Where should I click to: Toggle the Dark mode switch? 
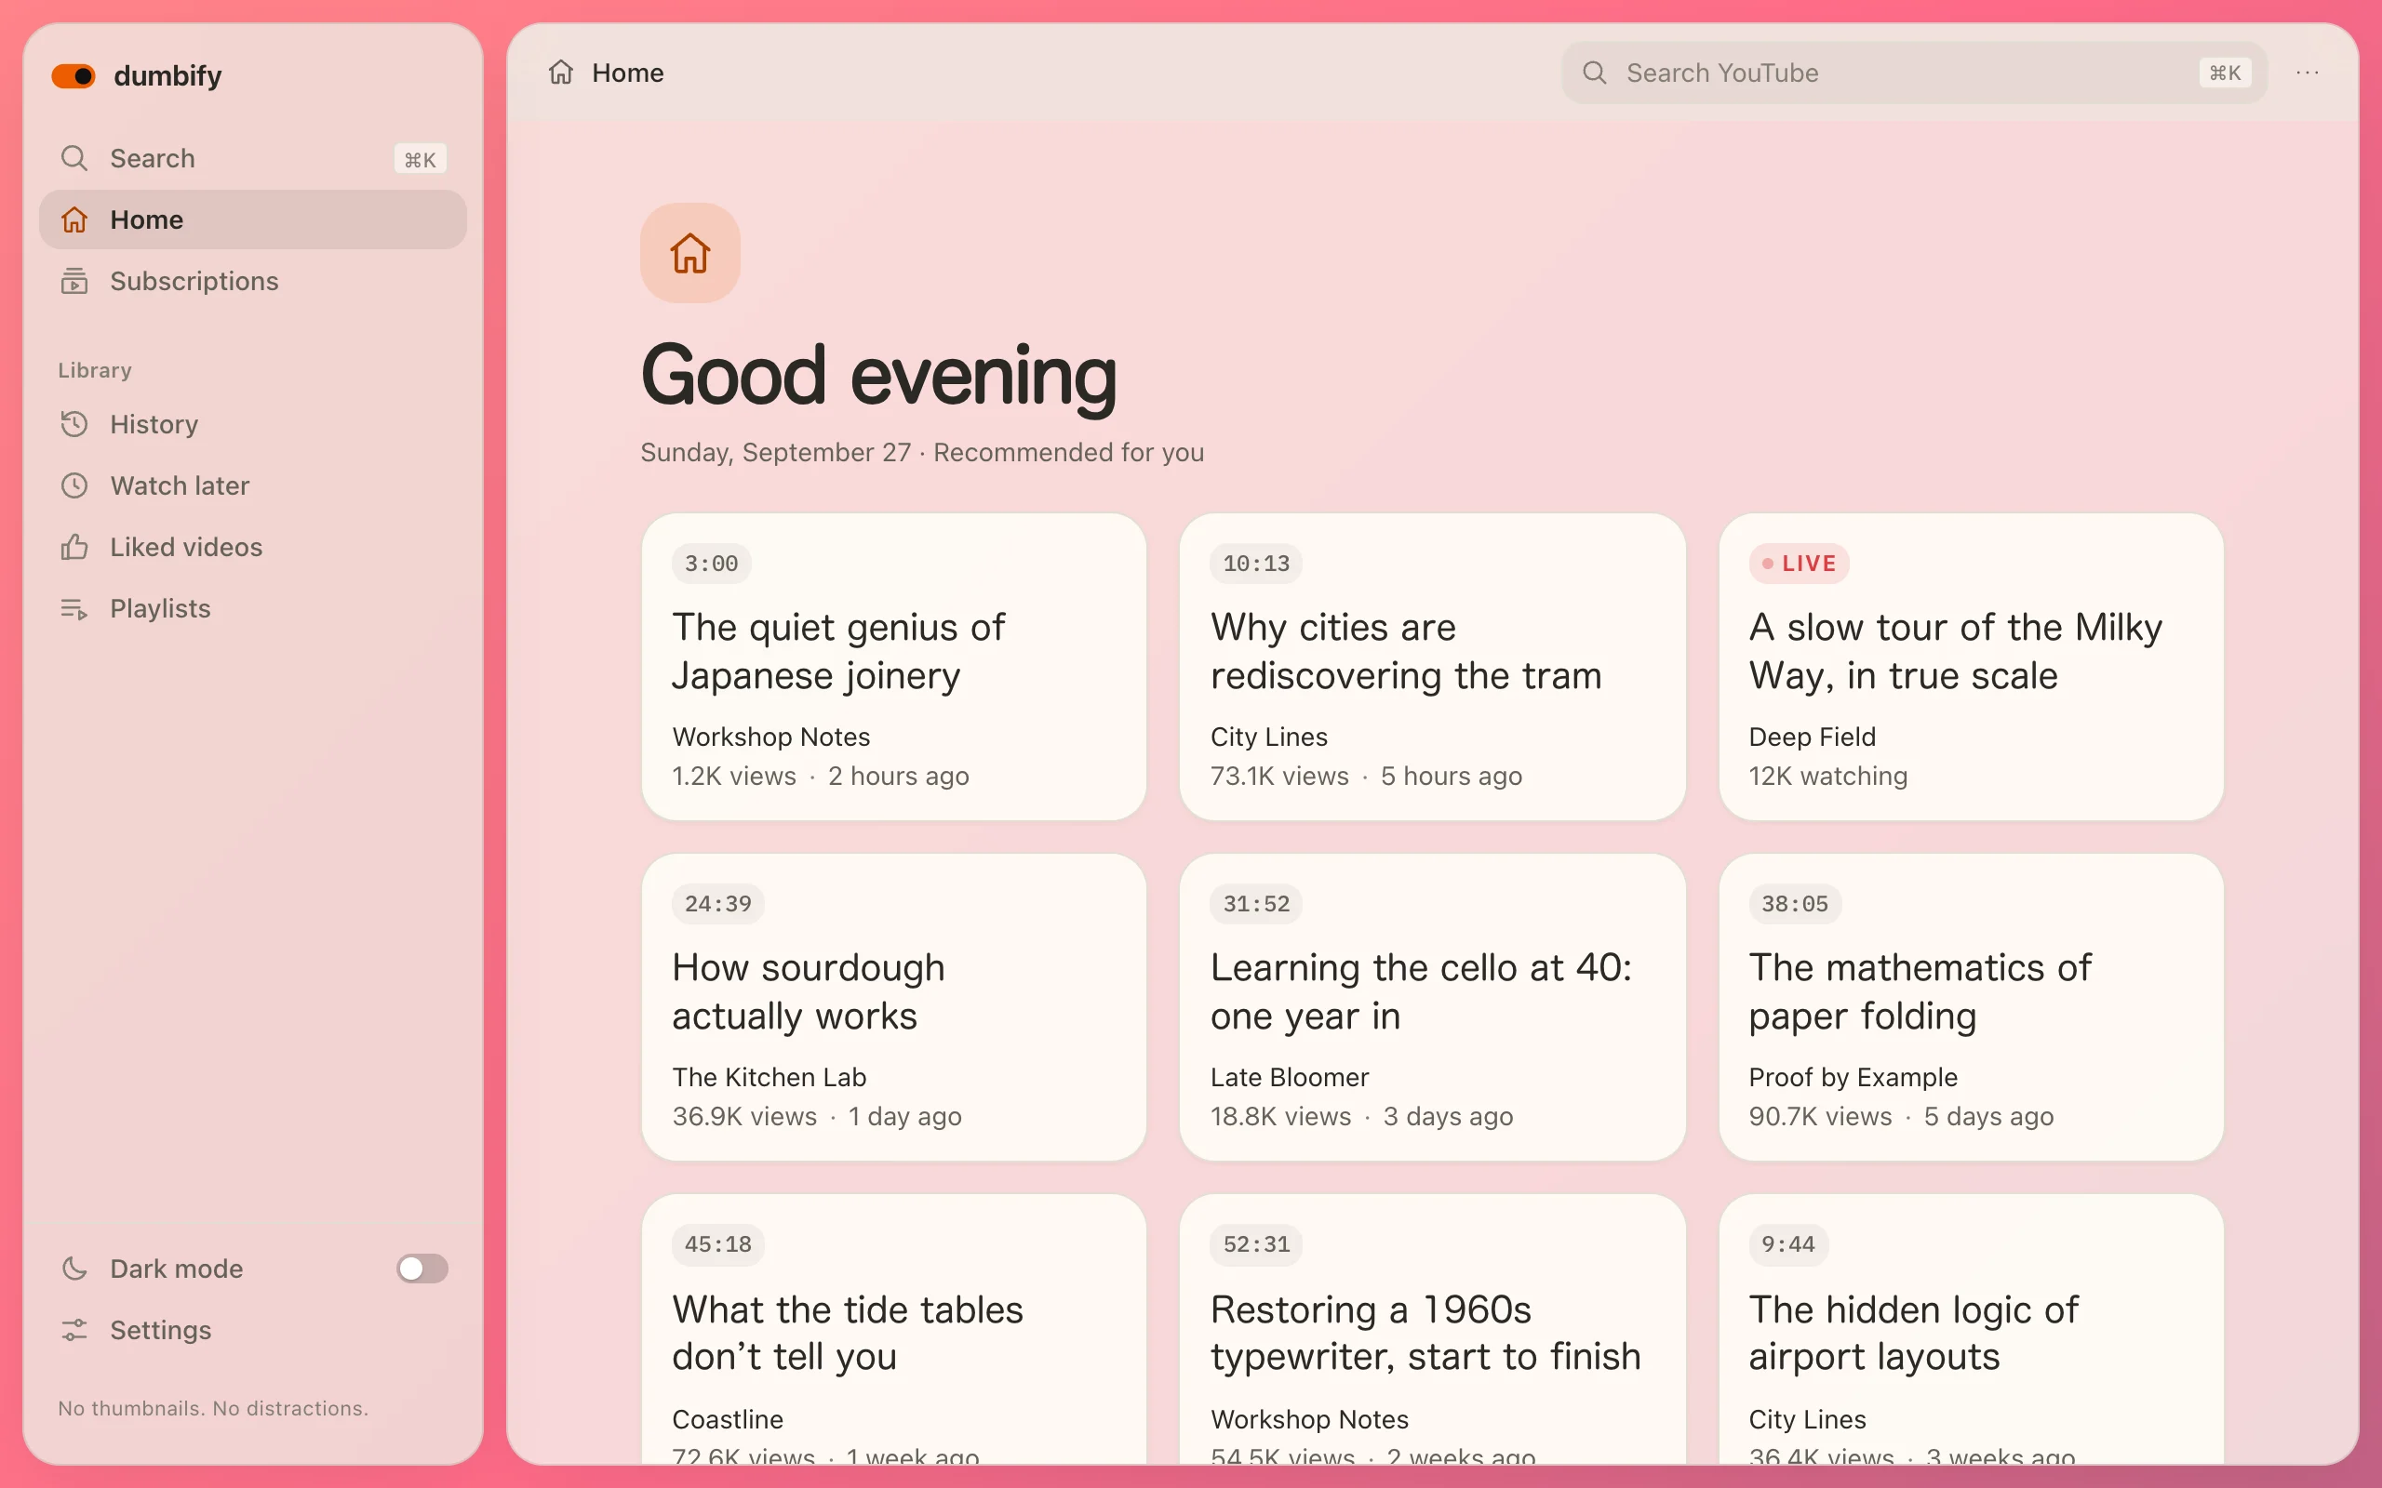click(x=422, y=1269)
